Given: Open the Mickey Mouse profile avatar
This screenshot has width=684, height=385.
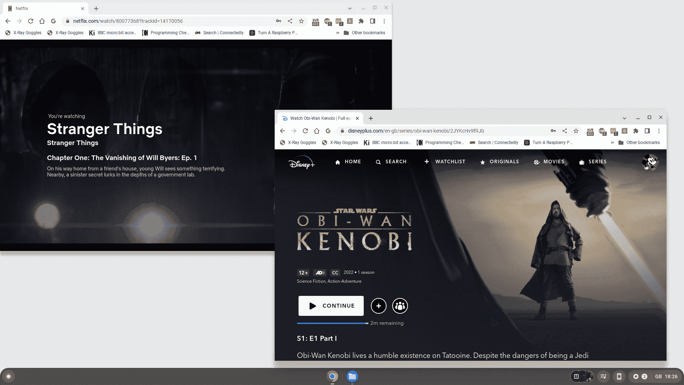Looking at the screenshot, I should (x=650, y=162).
